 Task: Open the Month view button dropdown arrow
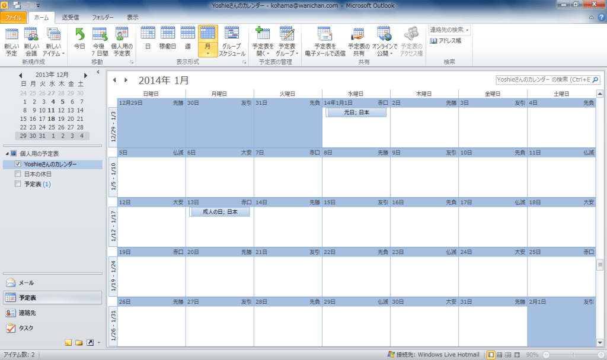tap(208, 54)
